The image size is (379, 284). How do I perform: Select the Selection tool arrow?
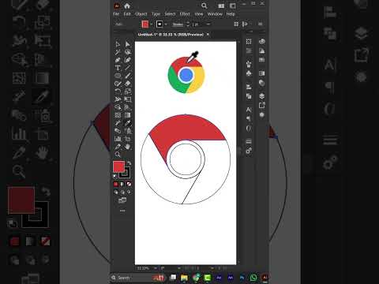[x=118, y=44]
